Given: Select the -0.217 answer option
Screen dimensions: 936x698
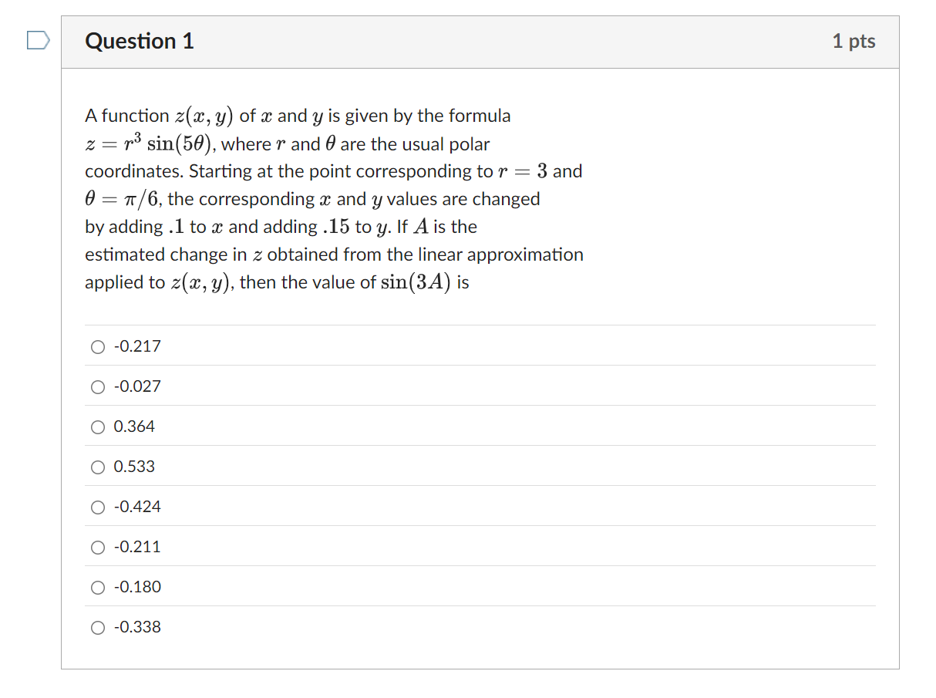Looking at the screenshot, I should pyautogui.click(x=98, y=347).
